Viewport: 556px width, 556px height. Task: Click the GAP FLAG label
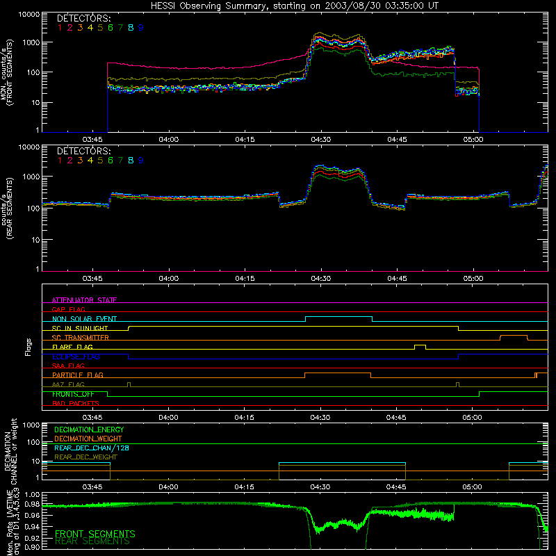point(68,309)
